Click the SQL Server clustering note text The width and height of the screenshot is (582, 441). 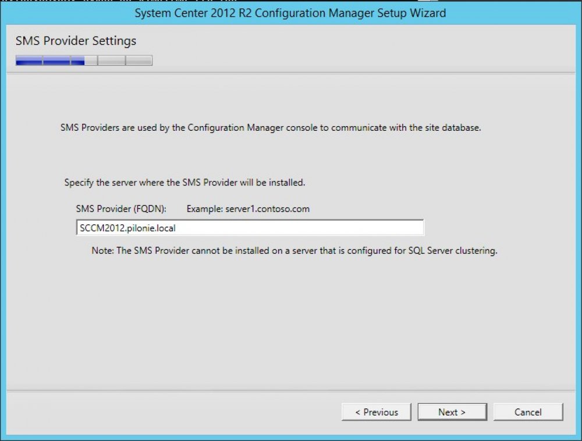[294, 251]
